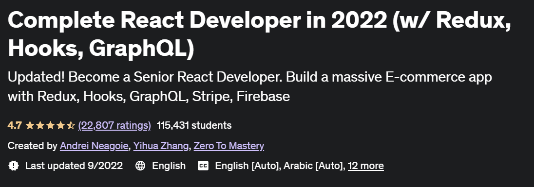Click the 4.7 rating score
Screen dimensions: 534x187
pyautogui.click(x=15, y=126)
